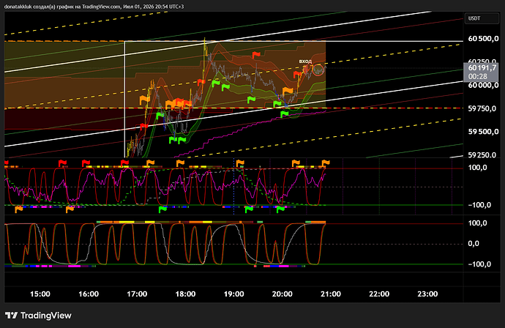The width and height of the screenshot is (505, 328).
Task: Open the TradingView.com link in header text
Action: click(x=101, y=7)
